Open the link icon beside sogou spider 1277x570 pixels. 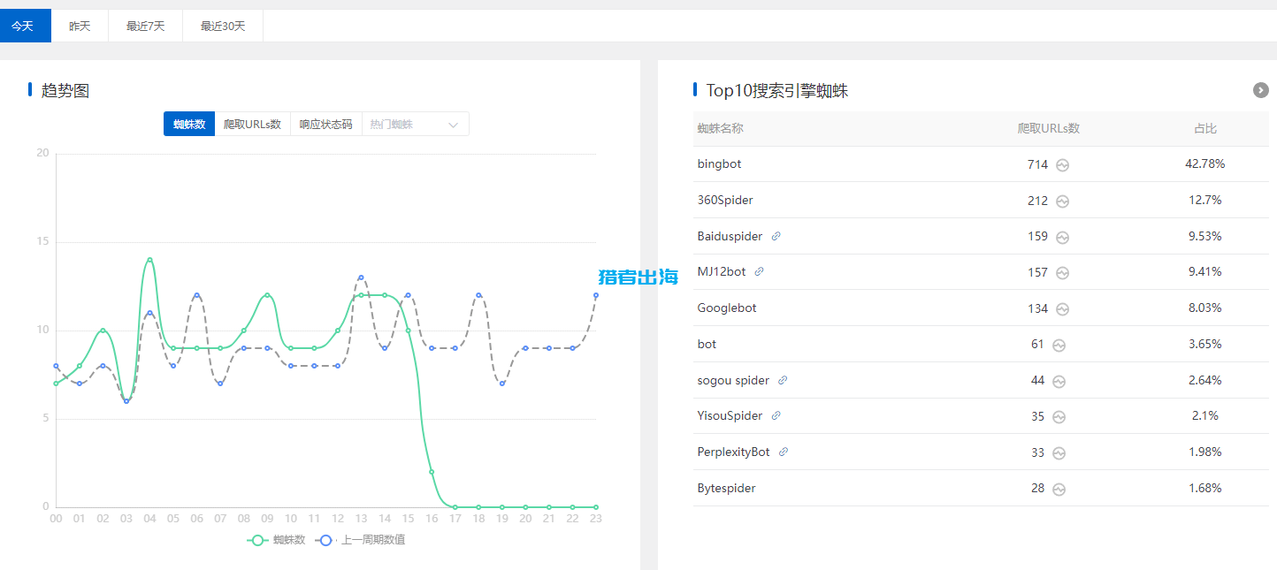pos(782,379)
